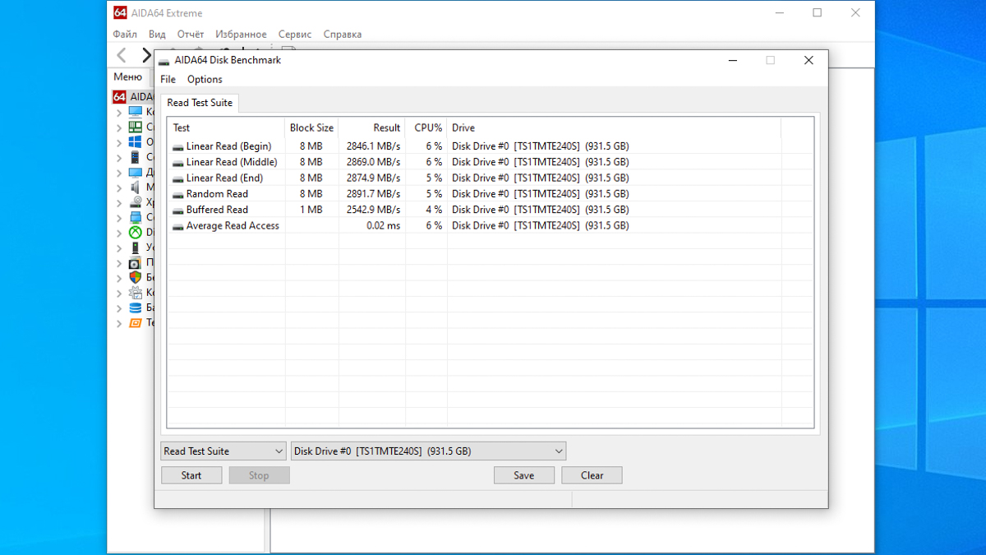Expand the Benchmark node chevron
The image size is (986, 555).
click(x=119, y=323)
